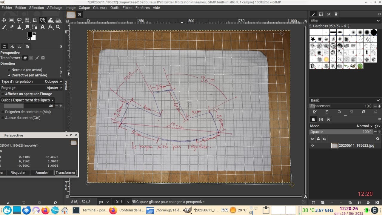The image size is (382, 215).
Task: Switch to the Patterns tab in brushes dock
Action: click(x=321, y=14)
